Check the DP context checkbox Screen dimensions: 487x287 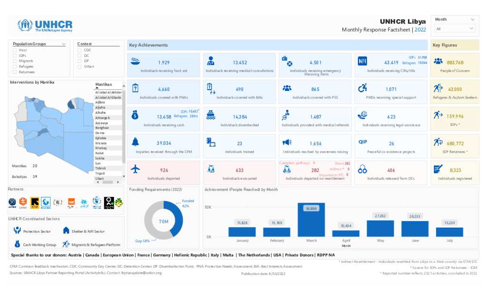79,61
